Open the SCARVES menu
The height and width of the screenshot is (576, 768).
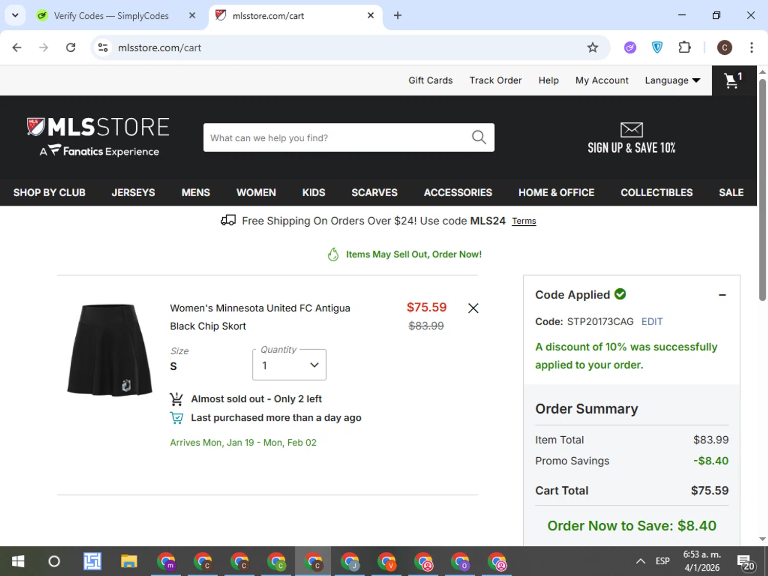pos(374,193)
